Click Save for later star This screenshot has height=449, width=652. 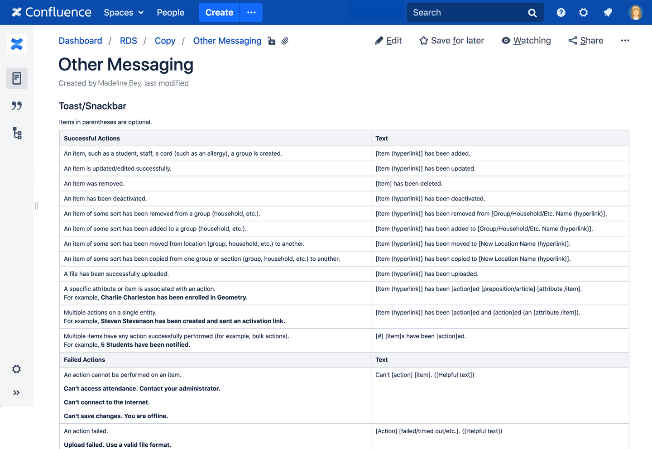[x=451, y=41]
